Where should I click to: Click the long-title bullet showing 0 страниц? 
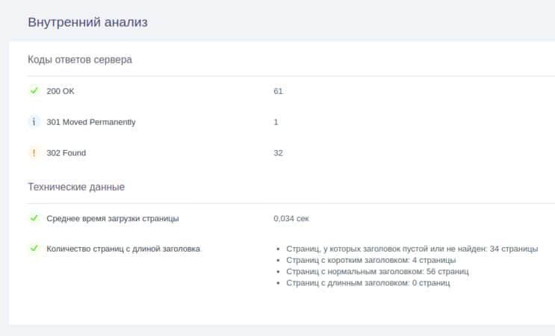(x=368, y=283)
